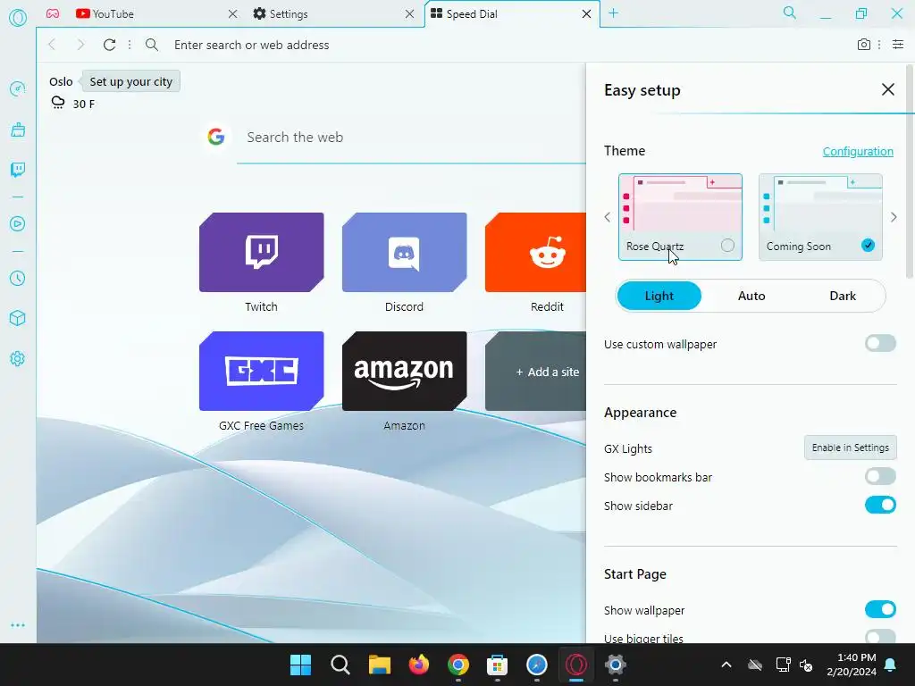This screenshot has height=686, width=915.
Task: Go back using the back arrow
Action: point(52,45)
